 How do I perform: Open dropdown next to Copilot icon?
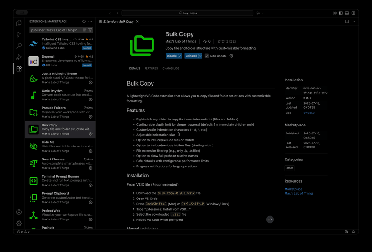click(262, 13)
